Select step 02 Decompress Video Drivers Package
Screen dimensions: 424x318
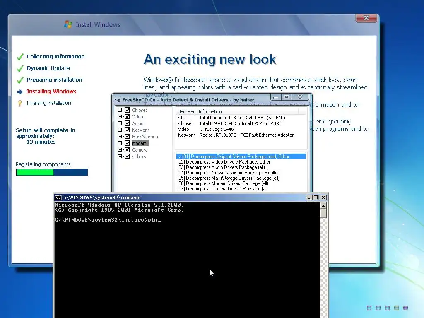click(241, 162)
